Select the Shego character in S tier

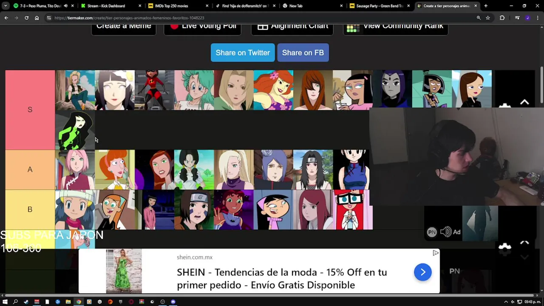pyautogui.click(x=75, y=130)
